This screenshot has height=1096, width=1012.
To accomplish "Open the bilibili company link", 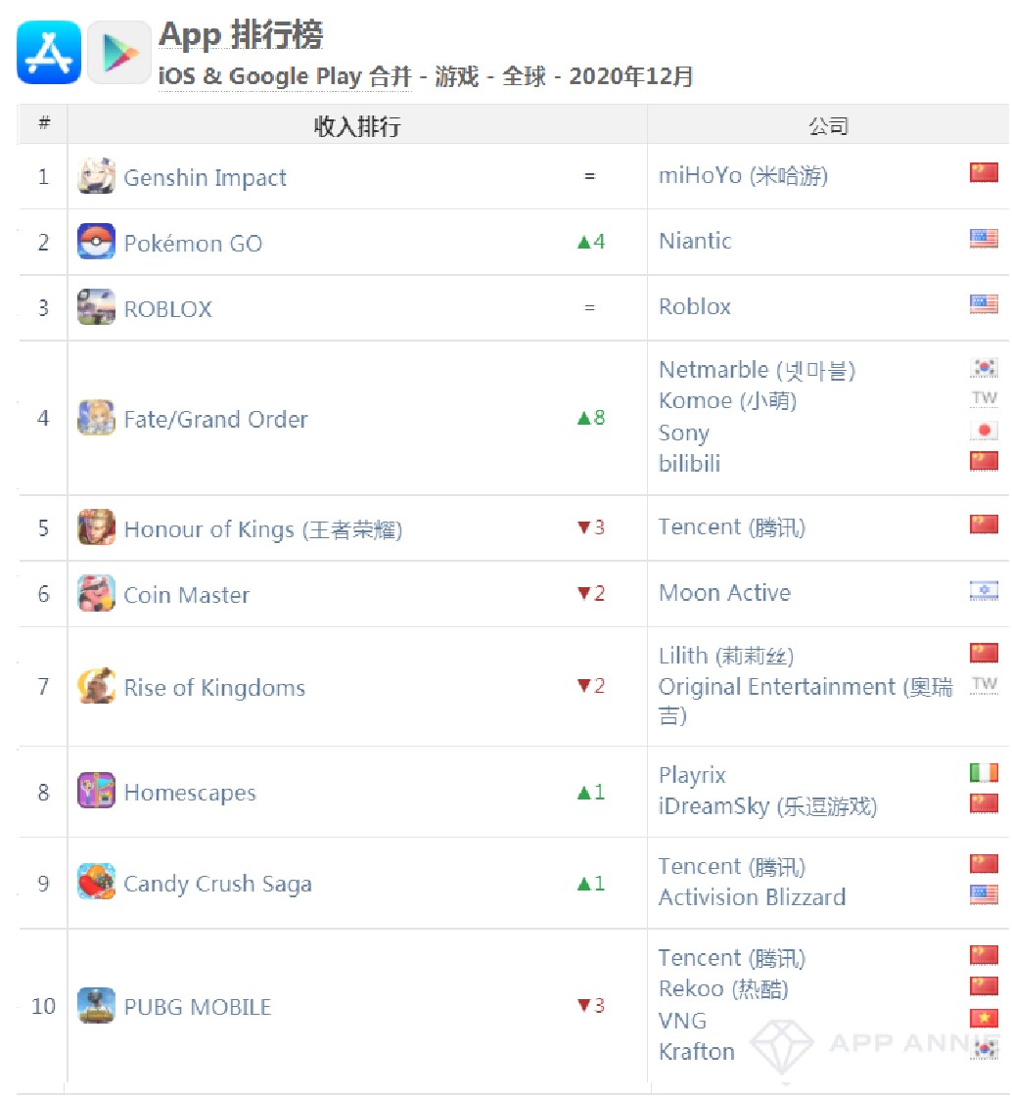I will (x=690, y=463).
